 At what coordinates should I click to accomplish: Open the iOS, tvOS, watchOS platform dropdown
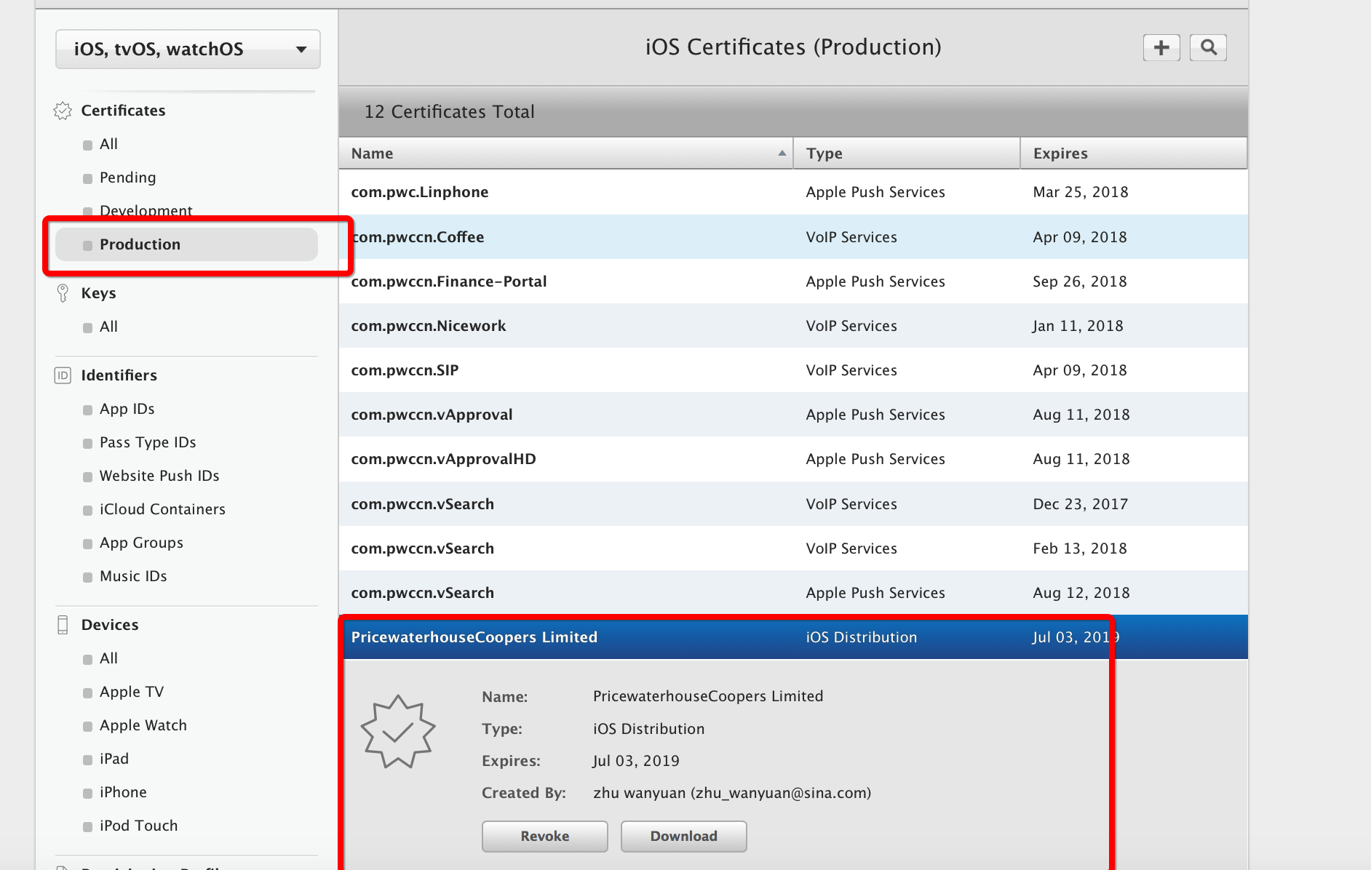[x=188, y=49]
